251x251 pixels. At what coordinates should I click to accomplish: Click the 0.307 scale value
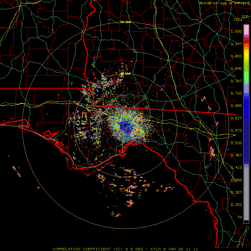236,192
